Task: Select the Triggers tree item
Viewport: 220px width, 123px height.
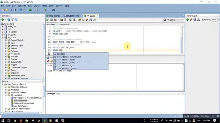Action: pyautogui.click(x=14, y=65)
